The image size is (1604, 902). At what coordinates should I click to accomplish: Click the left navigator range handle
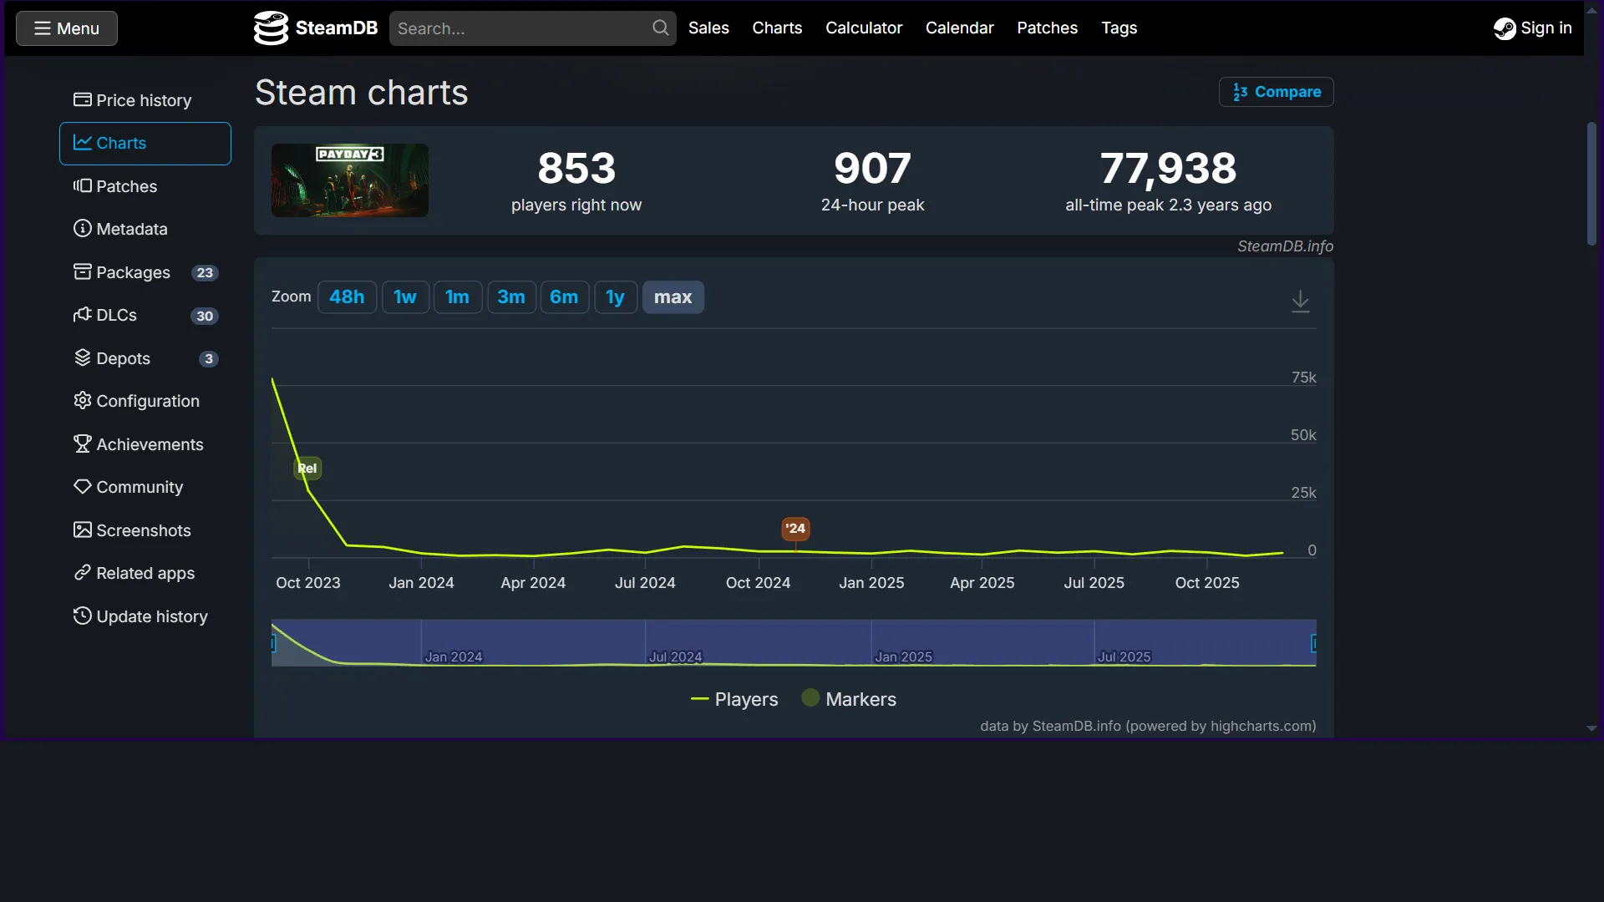[x=273, y=643]
